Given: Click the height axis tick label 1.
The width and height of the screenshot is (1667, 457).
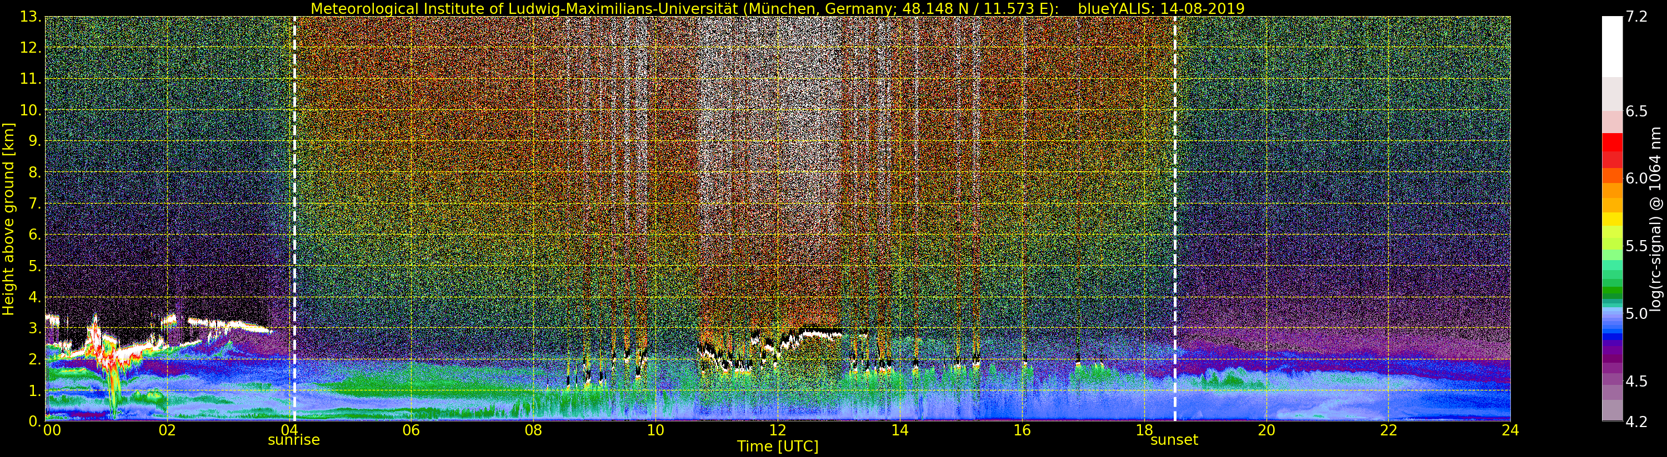Looking at the screenshot, I should point(36,390).
